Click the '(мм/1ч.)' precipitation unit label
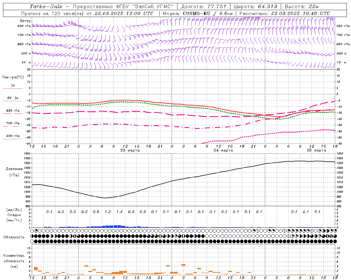Viewport: 351px width, 280px height. 14,220
